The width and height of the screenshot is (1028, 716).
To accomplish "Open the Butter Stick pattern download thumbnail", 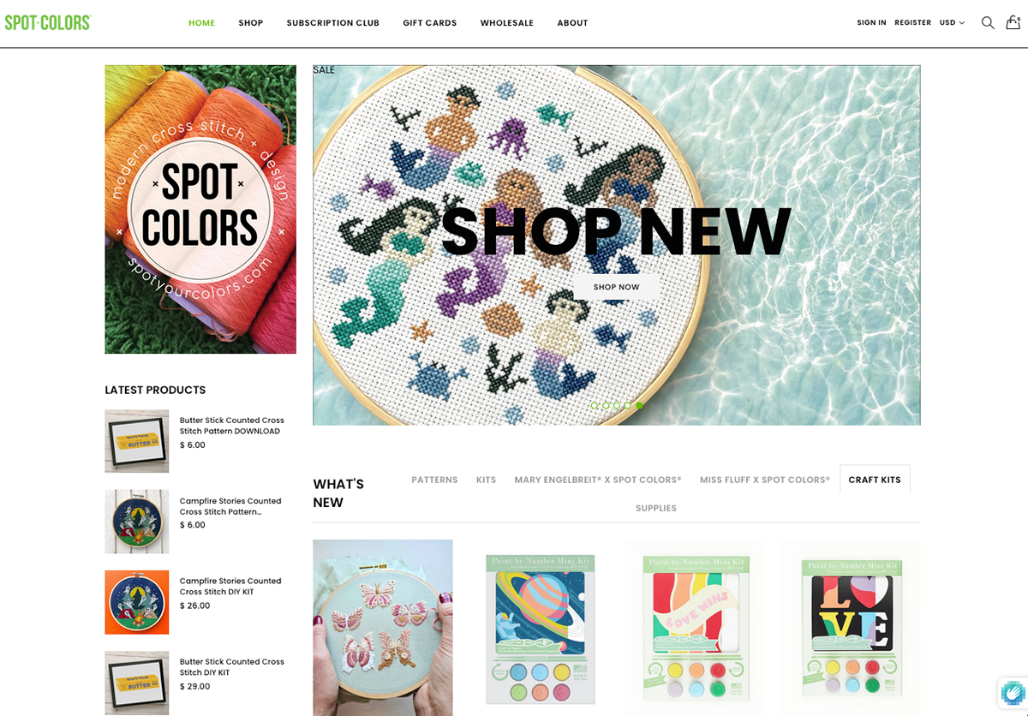I will pos(137,441).
